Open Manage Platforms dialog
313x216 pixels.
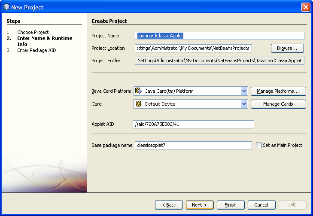tap(278, 91)
